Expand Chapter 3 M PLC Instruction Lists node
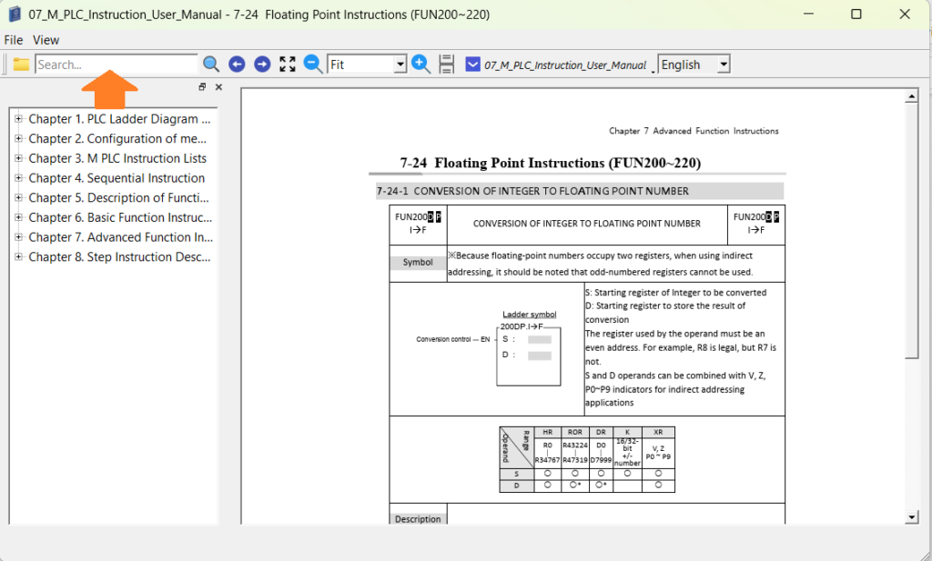The width and height of the screenshot is (932, 561). tap(18, 158)
